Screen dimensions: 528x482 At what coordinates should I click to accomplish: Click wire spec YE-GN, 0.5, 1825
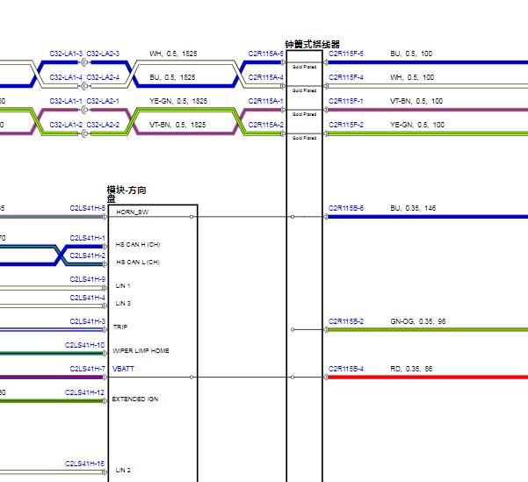point(178,101)
